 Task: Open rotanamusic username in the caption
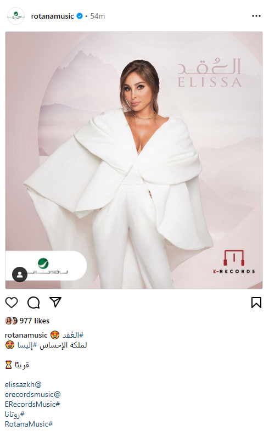[x=26, y=335]
